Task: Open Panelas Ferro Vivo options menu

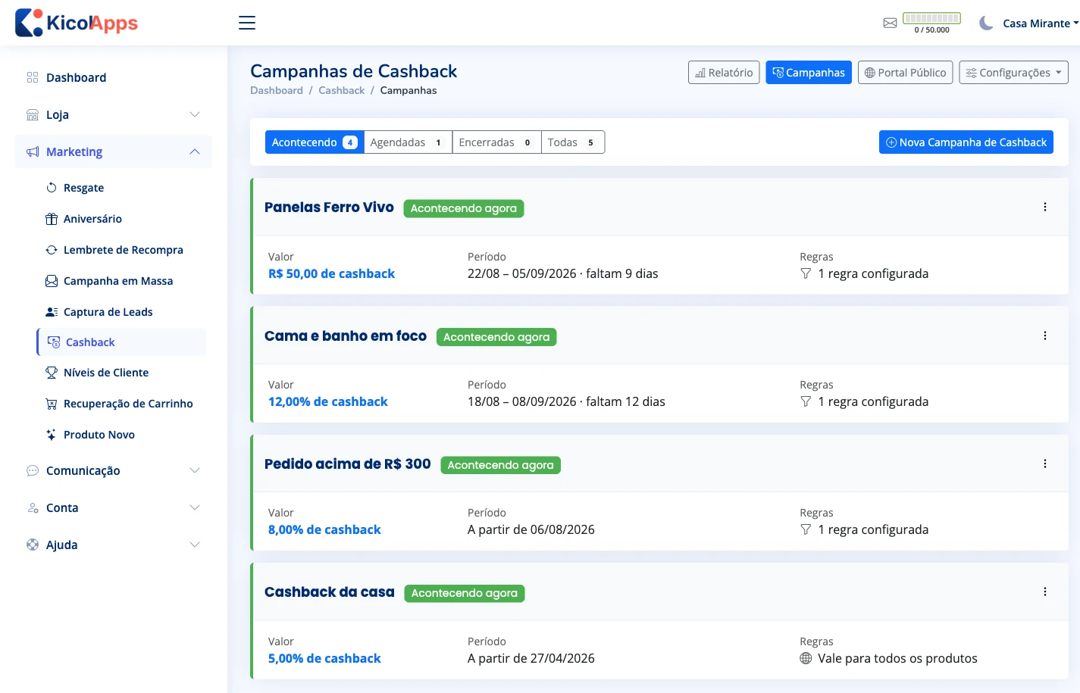Action: point(1045,207)
